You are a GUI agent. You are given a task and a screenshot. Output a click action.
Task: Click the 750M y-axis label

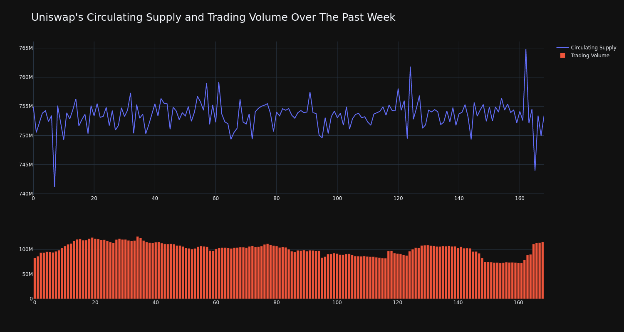point(26,135)
